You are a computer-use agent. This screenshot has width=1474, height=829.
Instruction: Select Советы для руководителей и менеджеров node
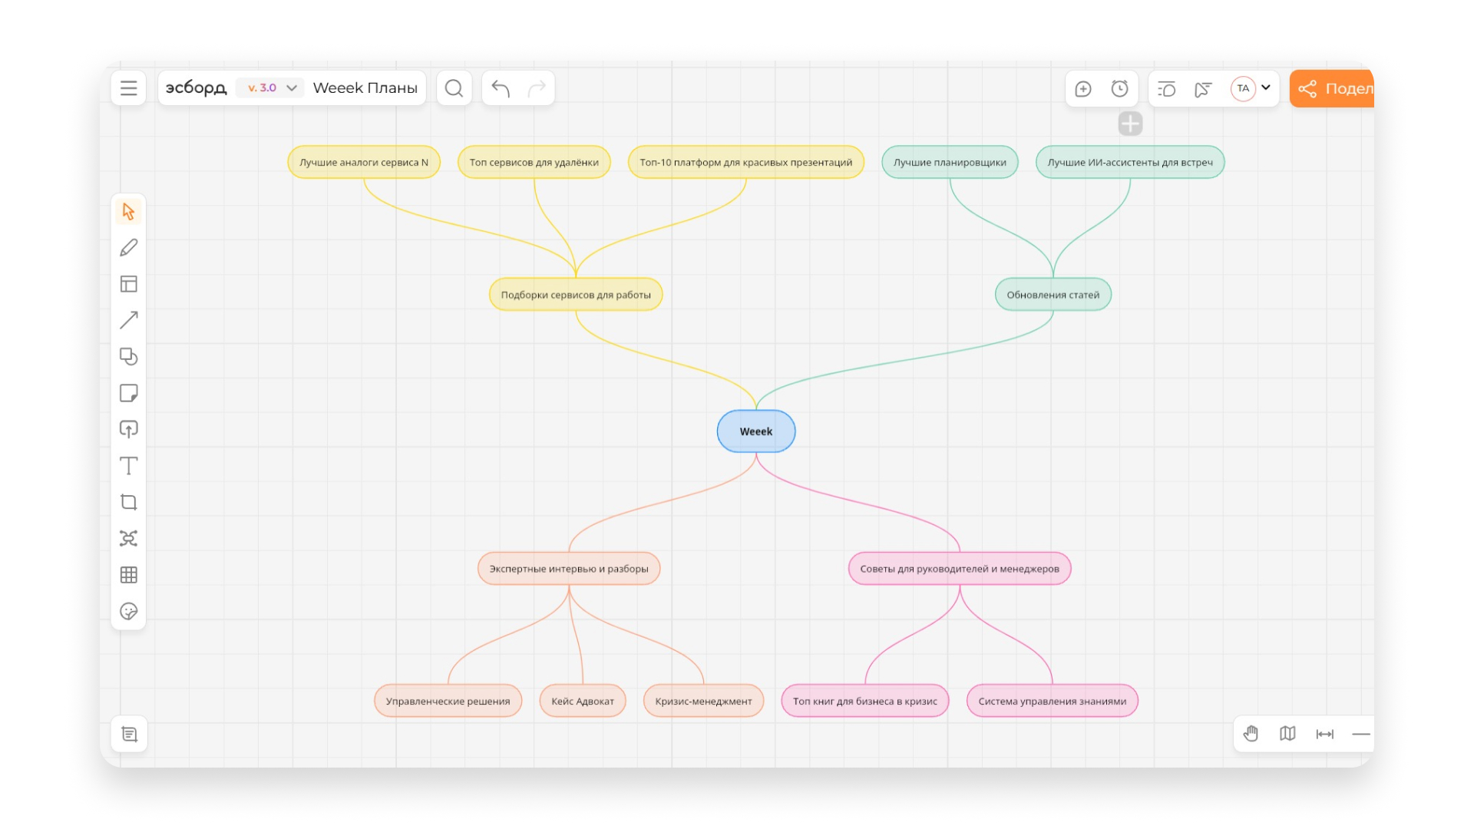pyautogui.click(x=960, y=569)
